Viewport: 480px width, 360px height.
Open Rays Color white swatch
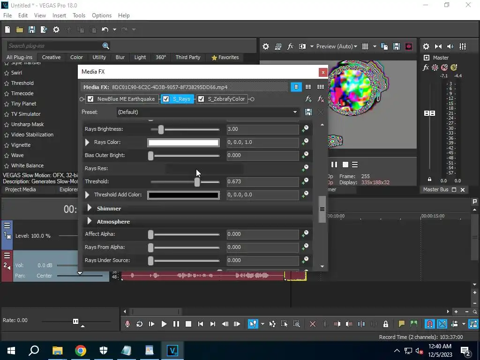[183, 142]
